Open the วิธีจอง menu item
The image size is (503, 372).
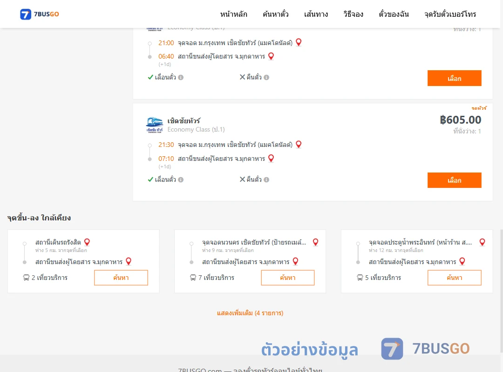click(x=353, y=14)
